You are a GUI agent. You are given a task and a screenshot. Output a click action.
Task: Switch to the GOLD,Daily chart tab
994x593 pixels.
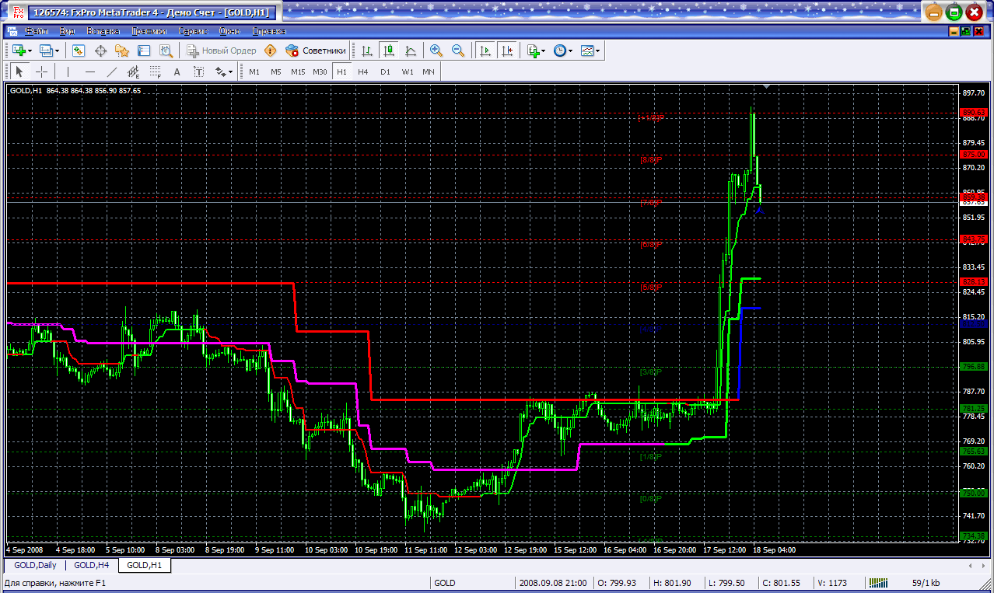pyautogui.click(x=35, y=565)
